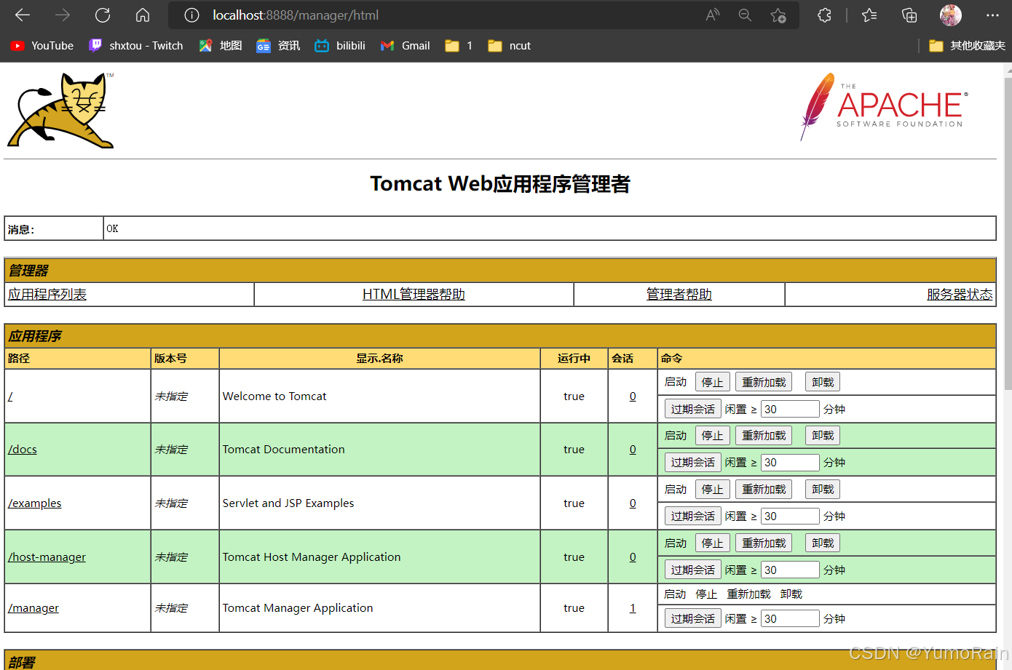Open the 管理者帮助 link

[679, 295]
